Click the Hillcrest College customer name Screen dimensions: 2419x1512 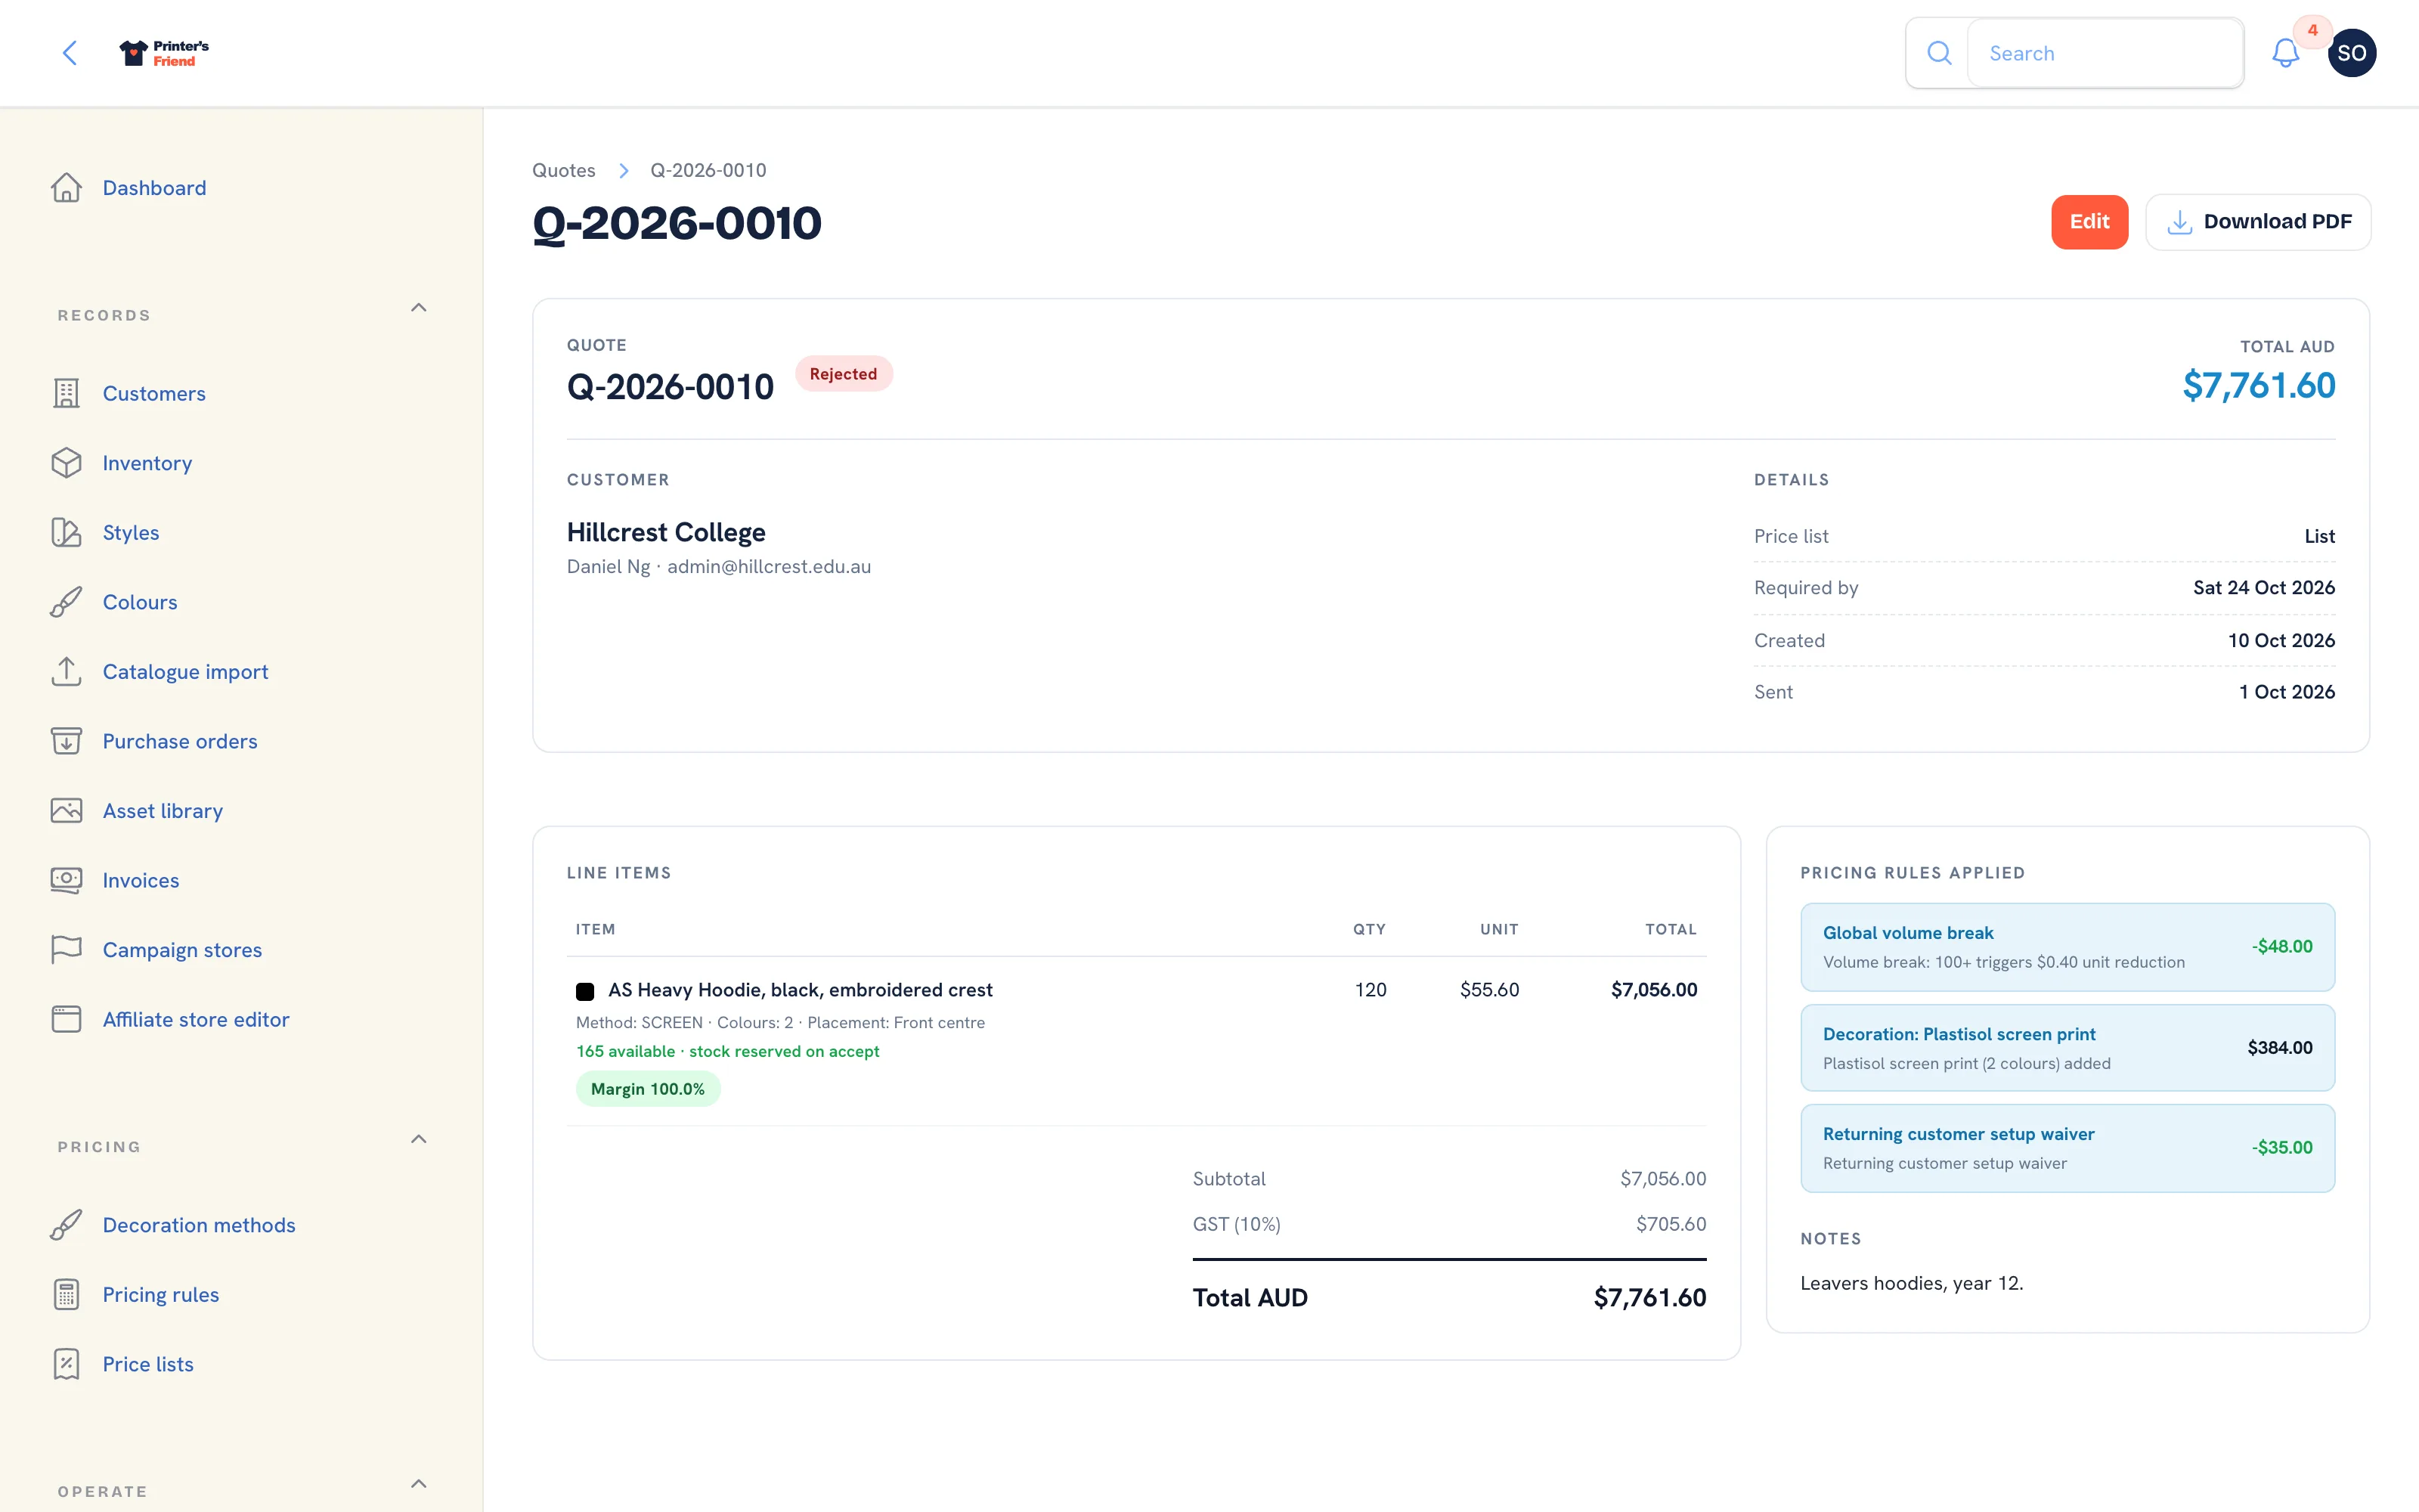pyautogui.click(x=666, y=532)
